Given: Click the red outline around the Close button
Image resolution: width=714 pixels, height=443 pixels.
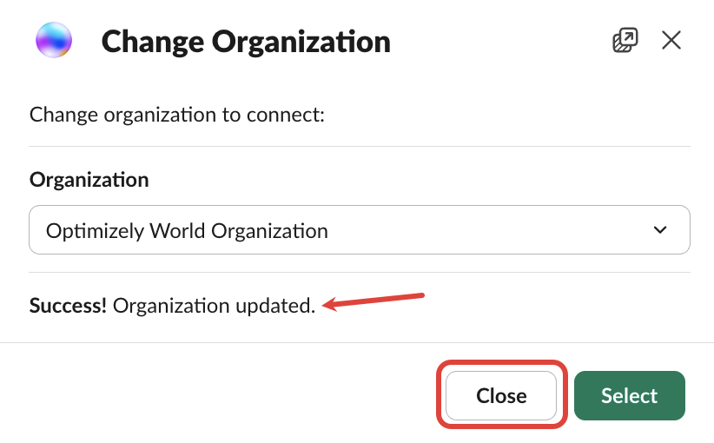Looking at the screenshot, I should (x=501, y=365).
